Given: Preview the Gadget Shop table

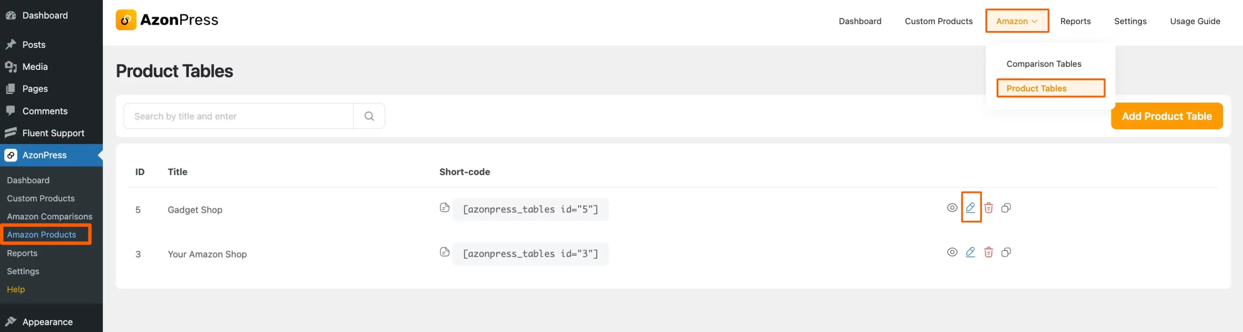Looking at the screenshot, I should (952, 207).
